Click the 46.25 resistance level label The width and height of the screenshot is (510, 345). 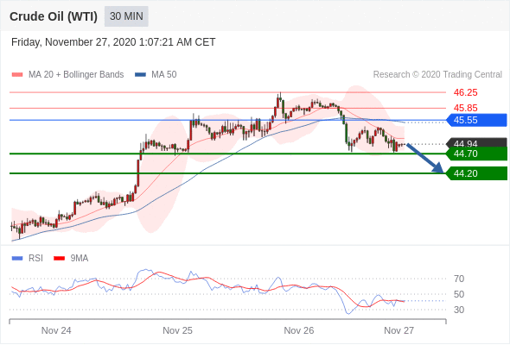coord(465,92)
